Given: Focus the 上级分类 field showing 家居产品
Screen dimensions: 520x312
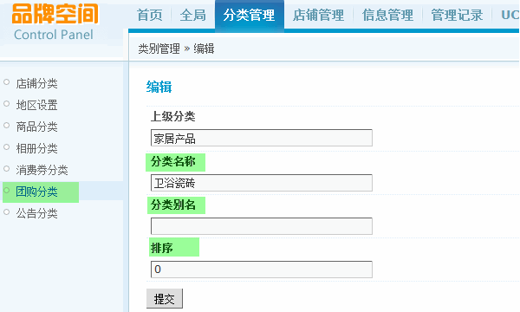Looking at the screenshot, I should coord(262,138).
